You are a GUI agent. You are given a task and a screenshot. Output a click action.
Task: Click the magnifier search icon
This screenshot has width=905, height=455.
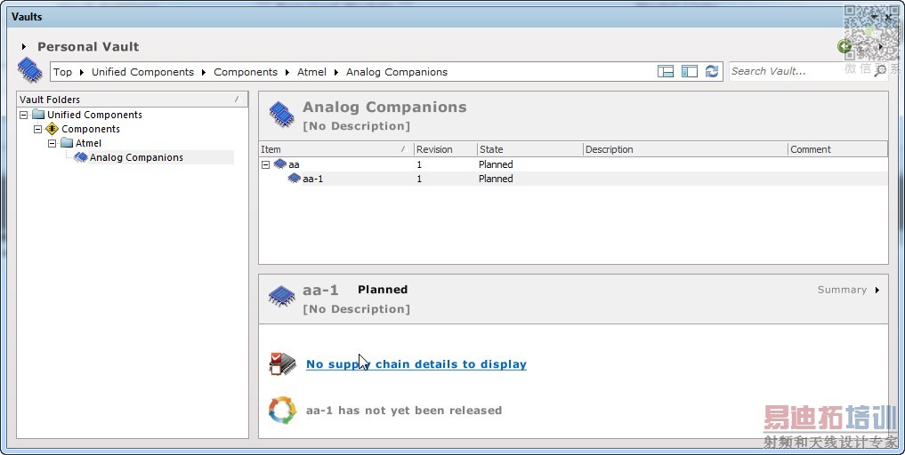[880, 71]
